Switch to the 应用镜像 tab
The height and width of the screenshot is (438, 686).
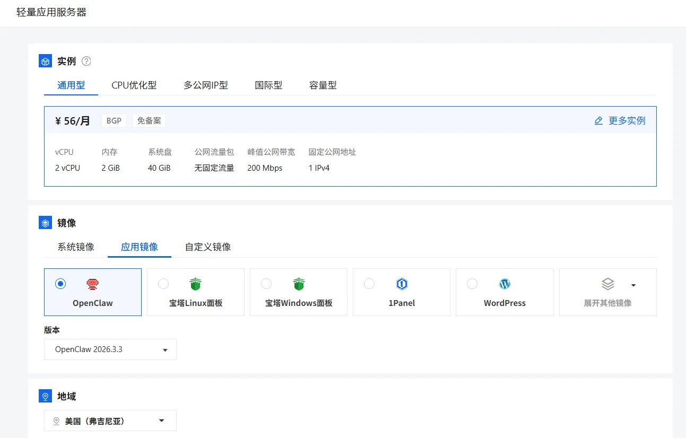click(x=140, y=247)
